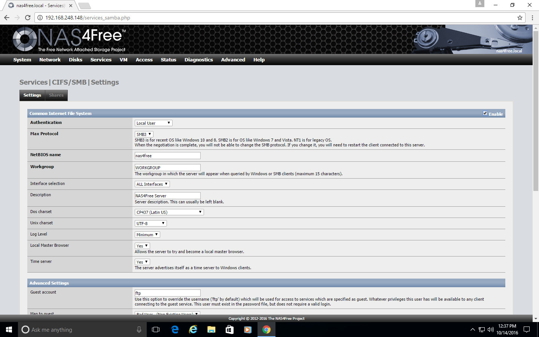Bookmark this page with the star icon
The width and height of the screenshot is (539, 337).
click(520, 18)
